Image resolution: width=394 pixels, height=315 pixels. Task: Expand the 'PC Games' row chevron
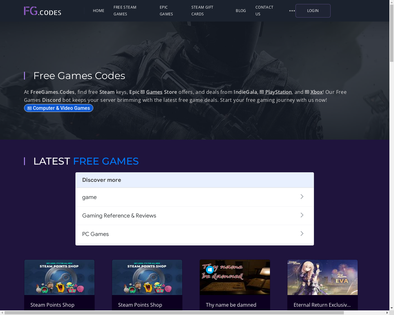(x=302, y=233)
